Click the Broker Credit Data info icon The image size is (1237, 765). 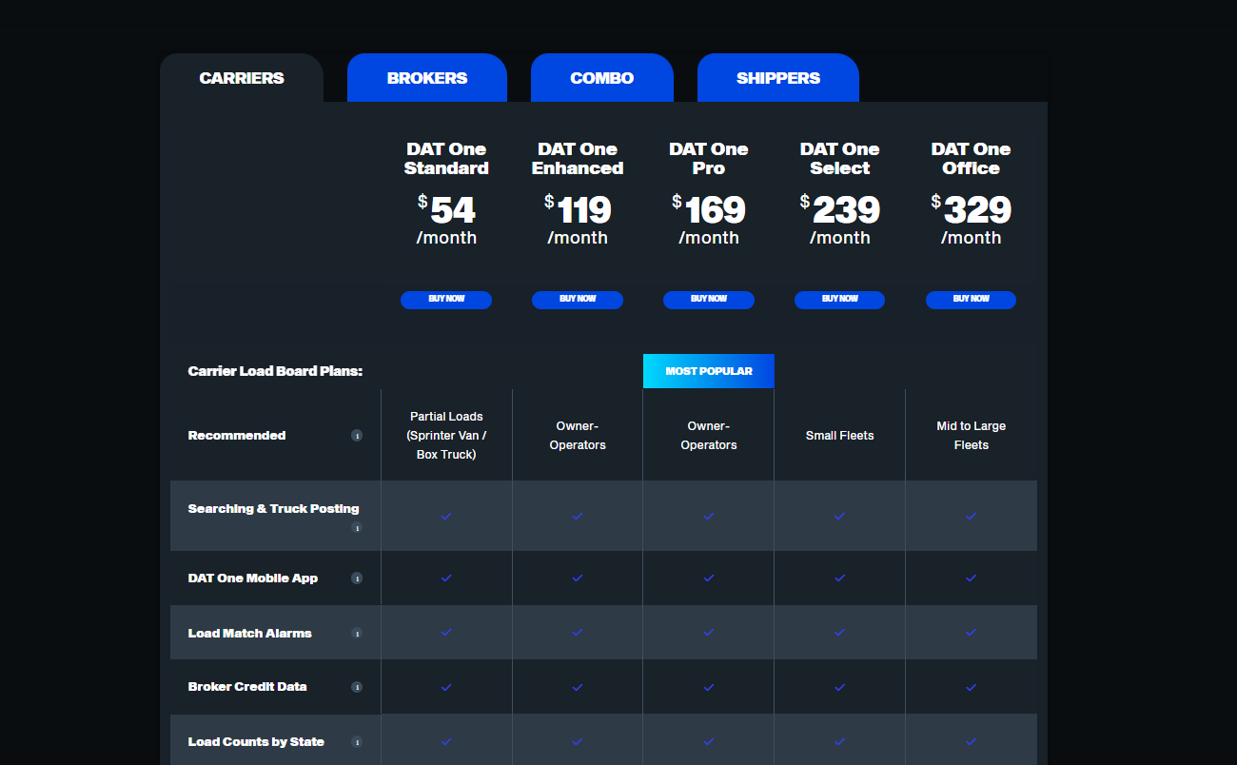(357, 687)
